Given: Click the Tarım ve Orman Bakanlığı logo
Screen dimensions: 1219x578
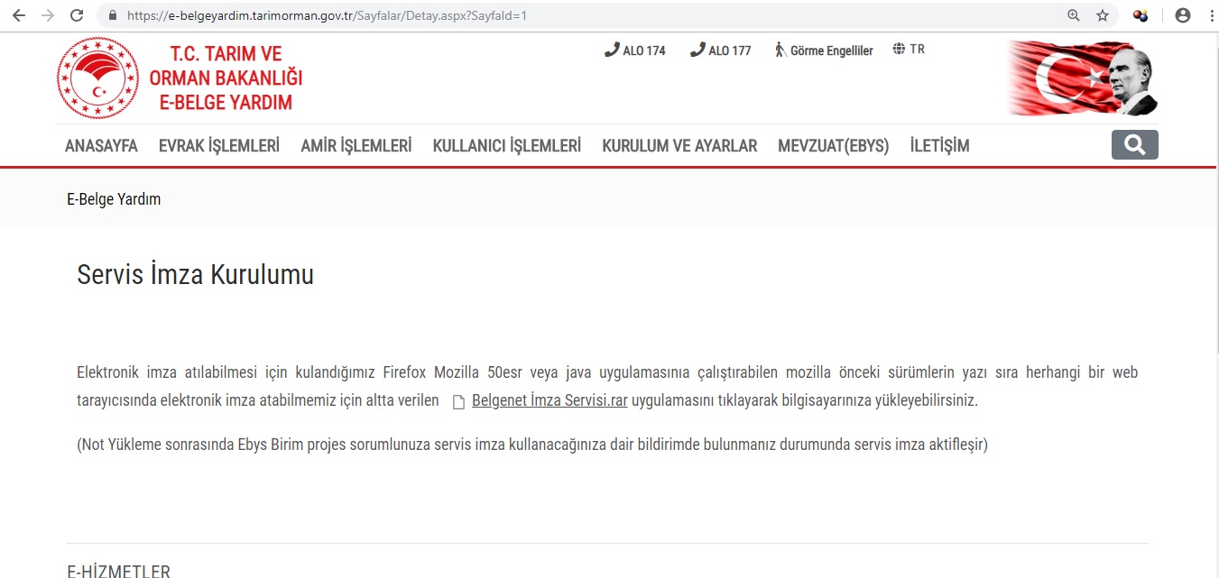Looking at the screenshot, I should pos(97,78).
